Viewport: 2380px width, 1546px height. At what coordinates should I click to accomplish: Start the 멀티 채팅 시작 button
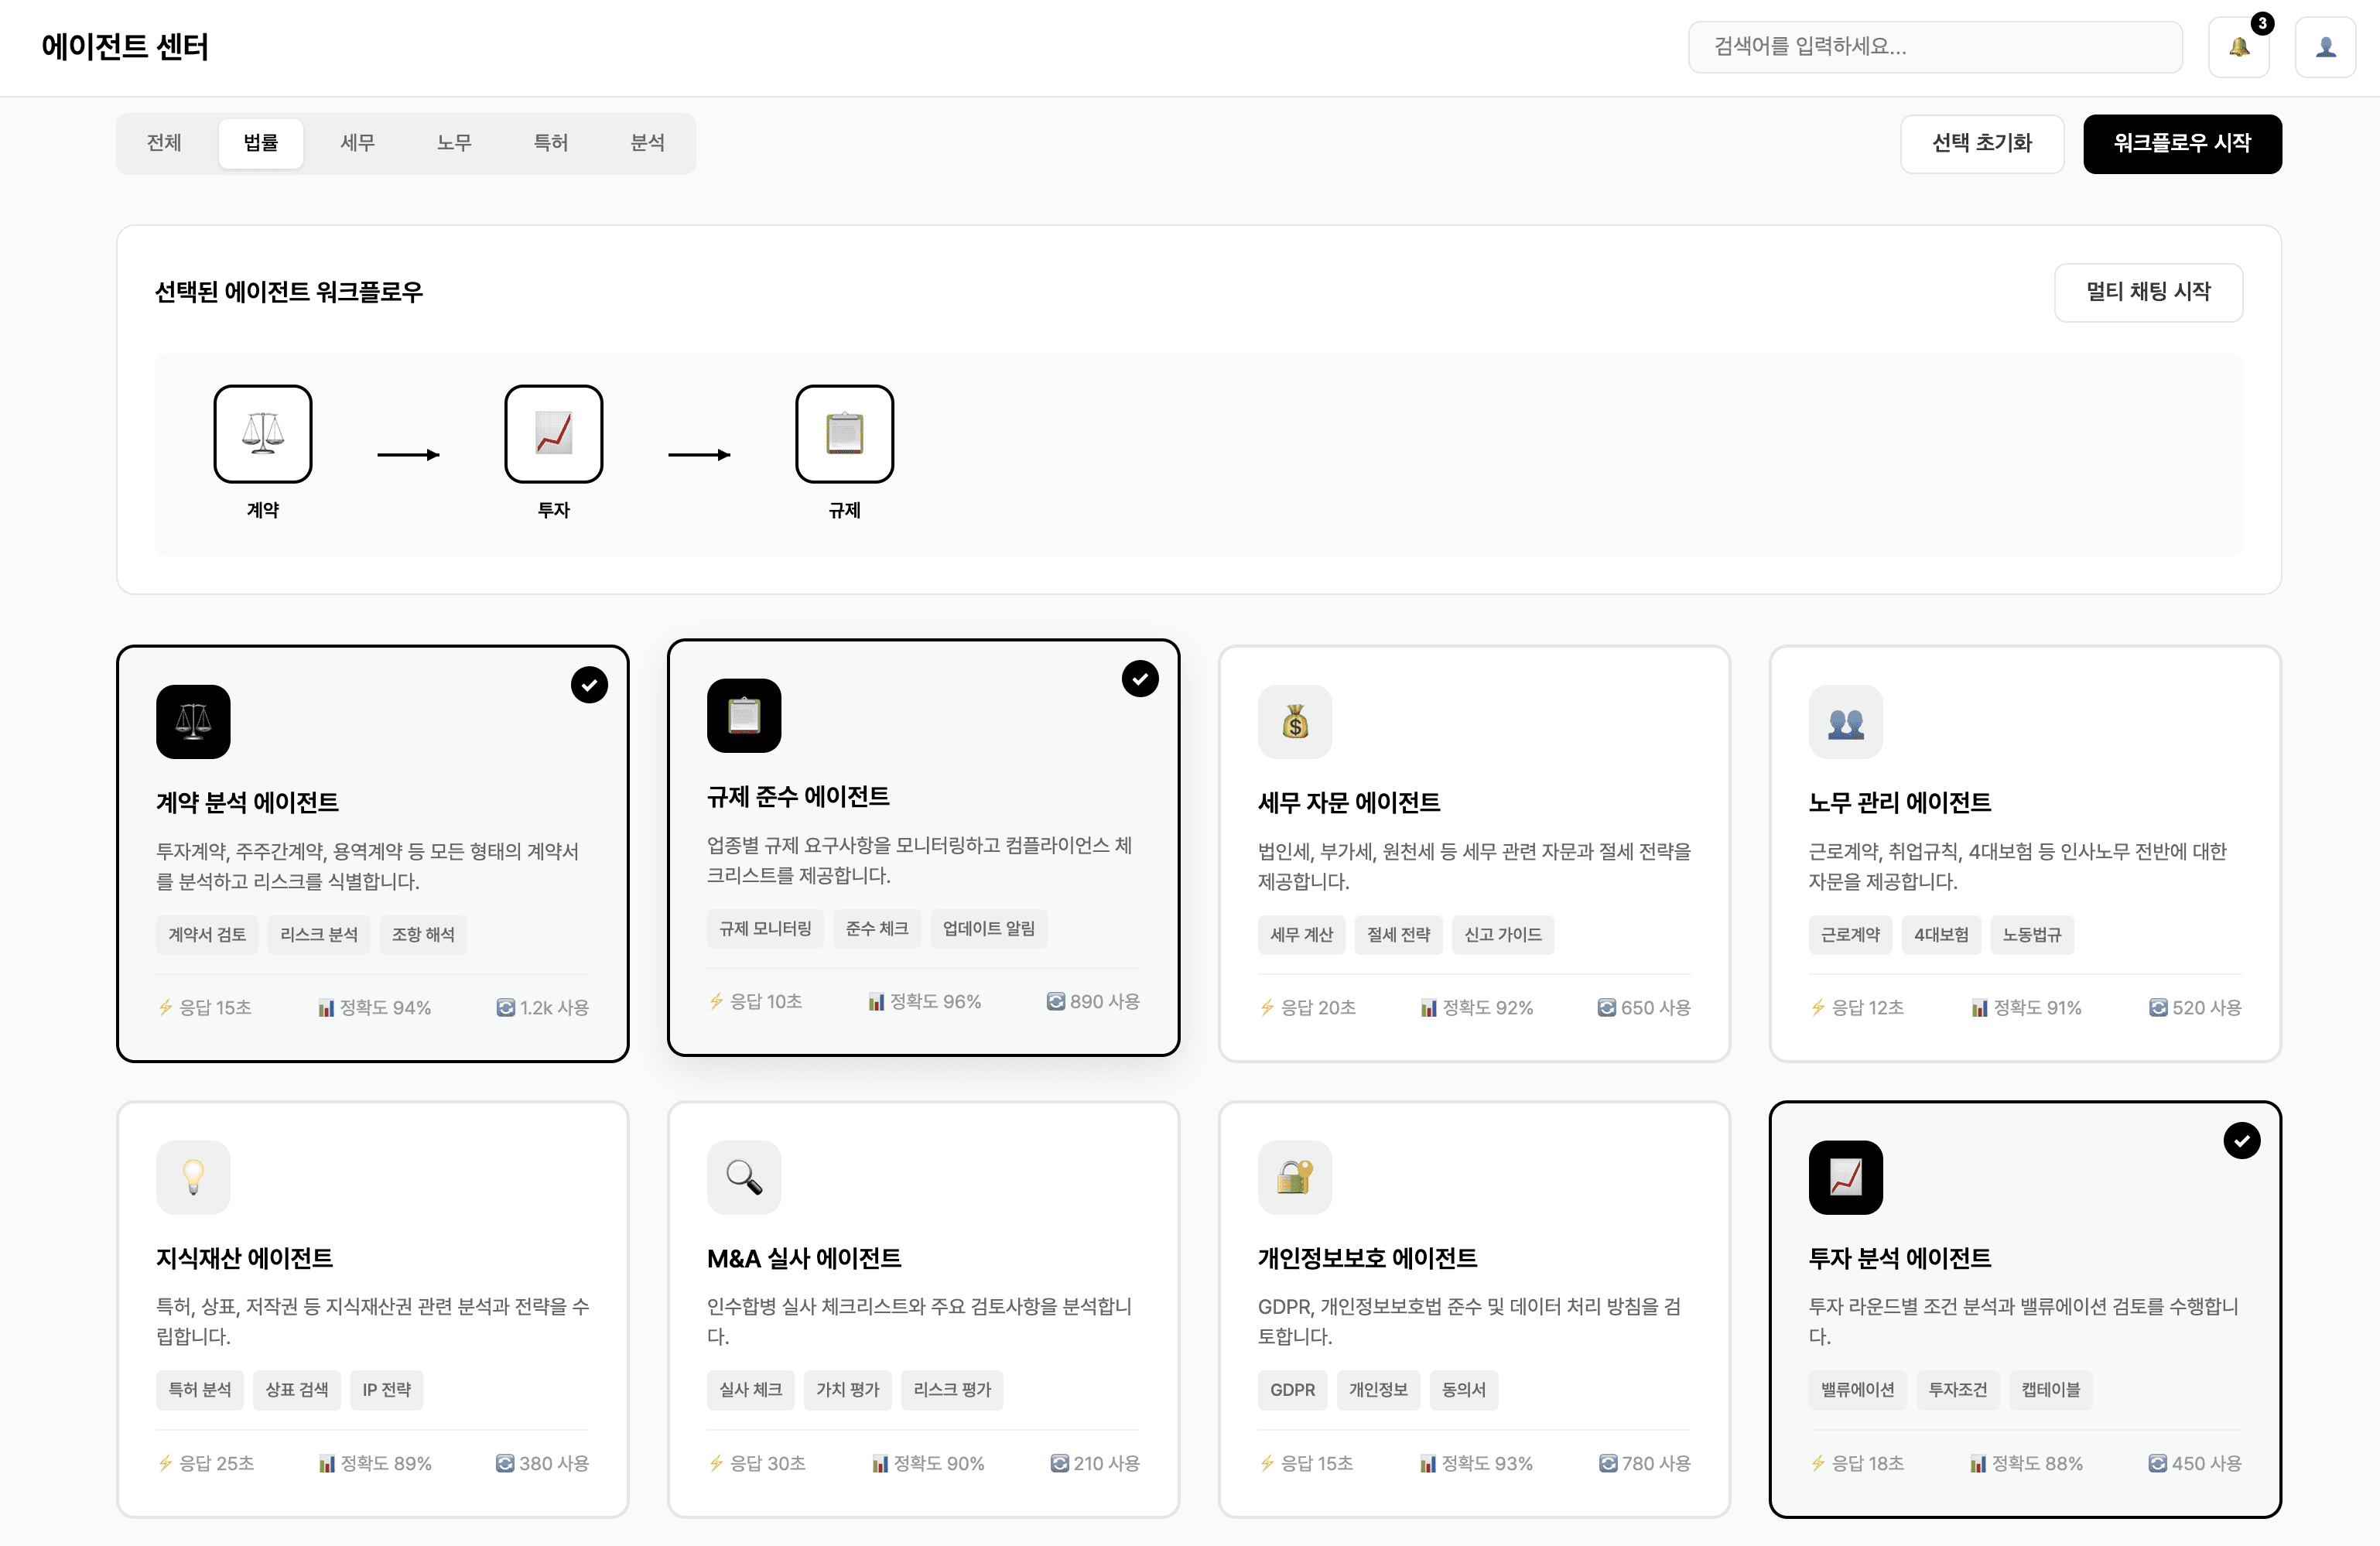pyautogui.click(x=2148, y=292)
